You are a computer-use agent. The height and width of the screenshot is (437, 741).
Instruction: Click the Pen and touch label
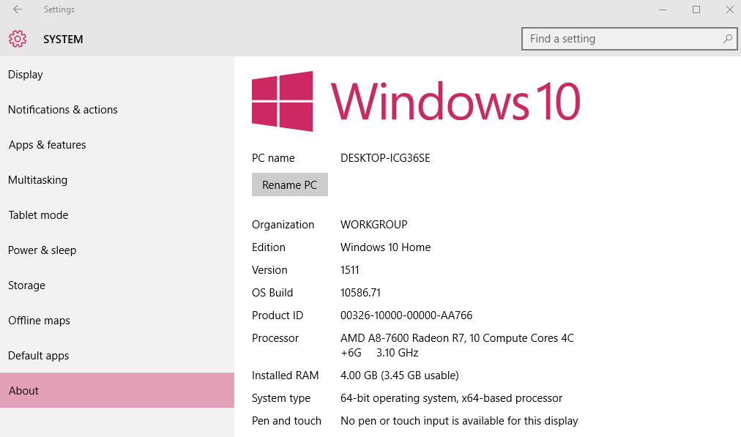[286, 421]
